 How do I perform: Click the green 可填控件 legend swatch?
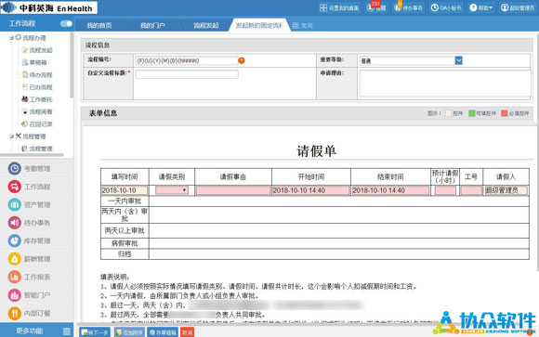(x=472, y=113)
